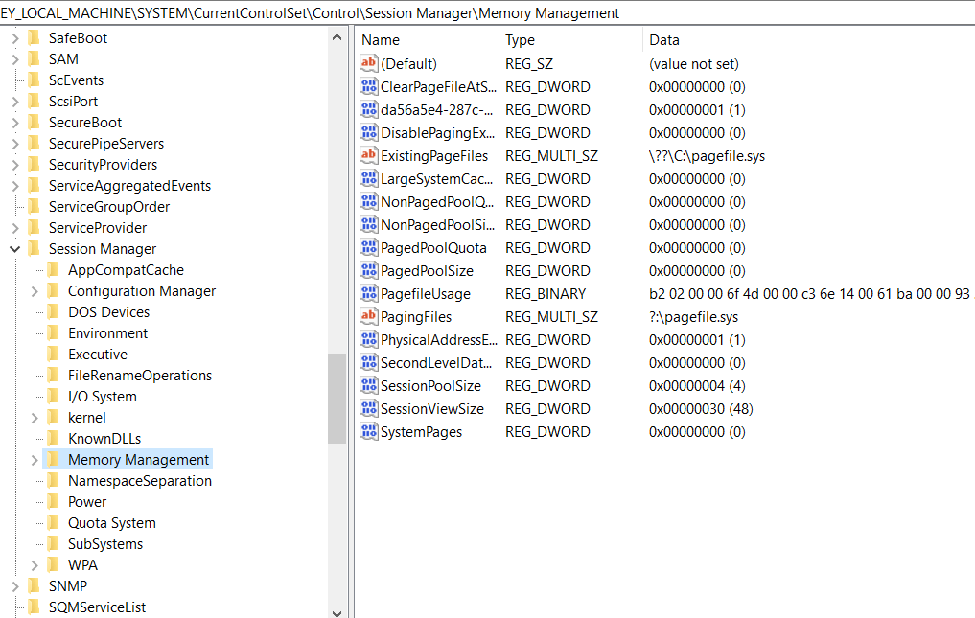Viewport: 975px width, 618px height.
Task: Expand the WPA registry key
Action: [35, 565]
